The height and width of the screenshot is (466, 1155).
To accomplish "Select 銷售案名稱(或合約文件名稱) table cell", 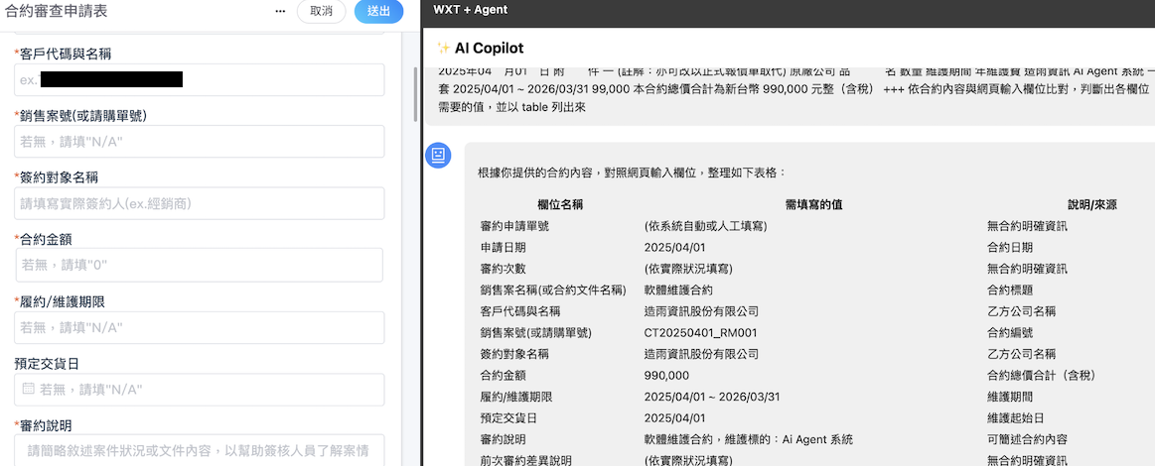I will coord(552,291).
